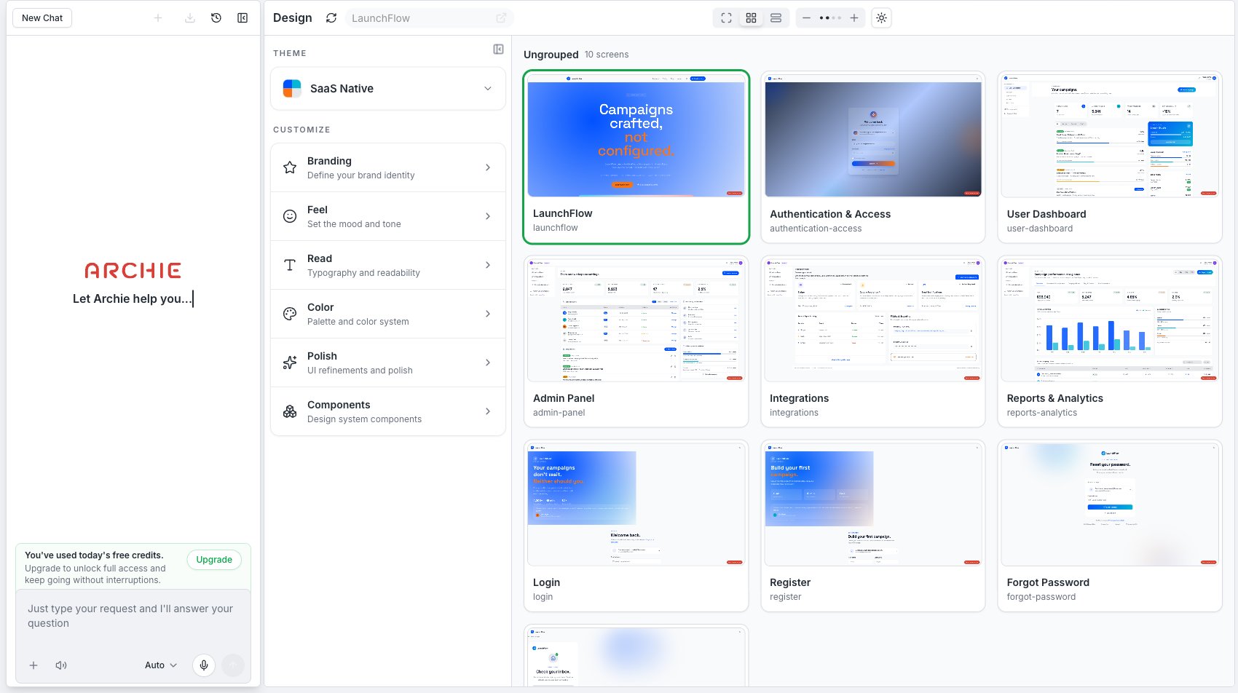The image size is (1238, 693).
Task: Click the ARCHIE logo
Action: pos(133,271)
